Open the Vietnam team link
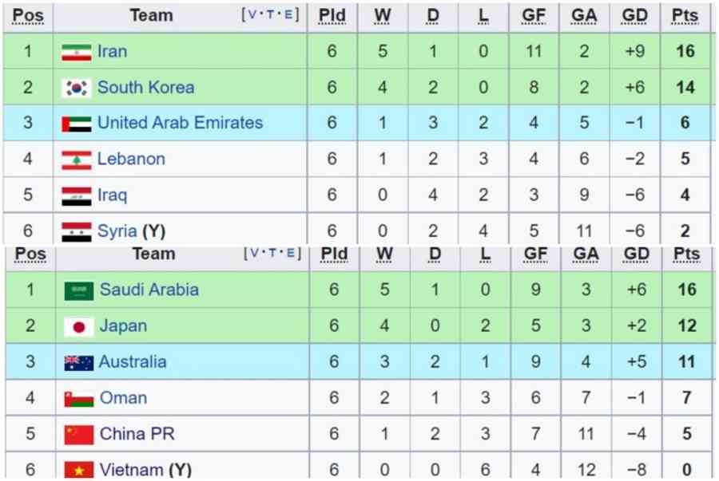Image resolution: width=719 pixels, height=481 pixels. (x=132, y=470)
